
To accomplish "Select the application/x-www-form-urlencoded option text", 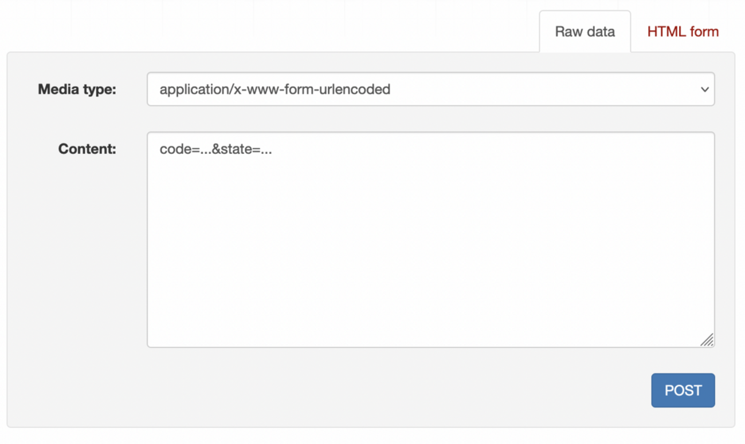I will [x=275, y=89].
